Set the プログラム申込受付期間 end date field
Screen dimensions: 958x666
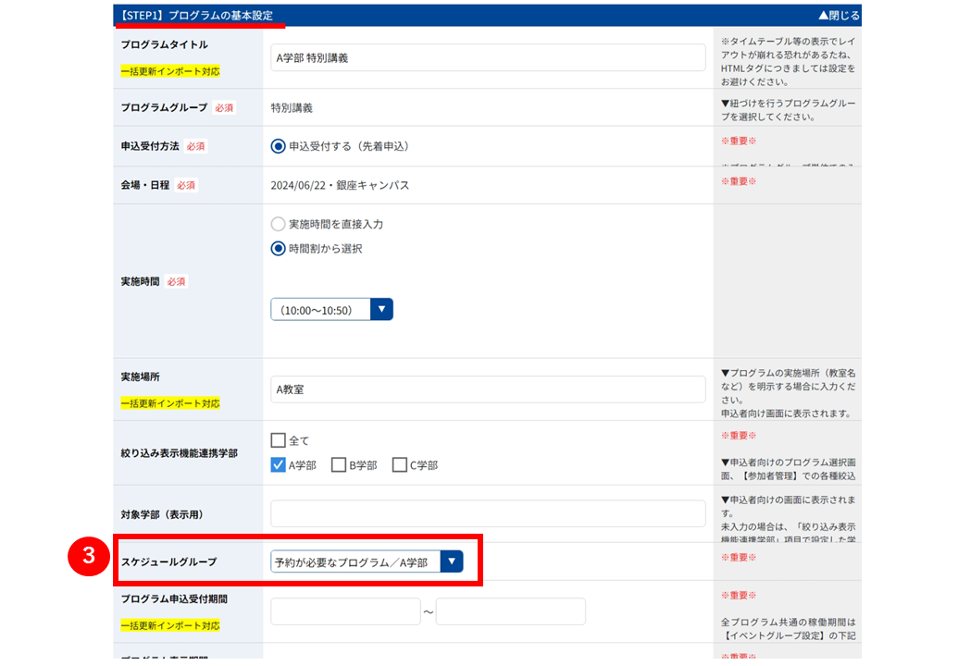click(x=511, y=611)
